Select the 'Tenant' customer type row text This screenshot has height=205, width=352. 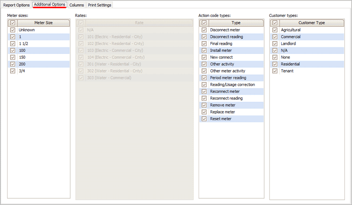coord(287,71)
